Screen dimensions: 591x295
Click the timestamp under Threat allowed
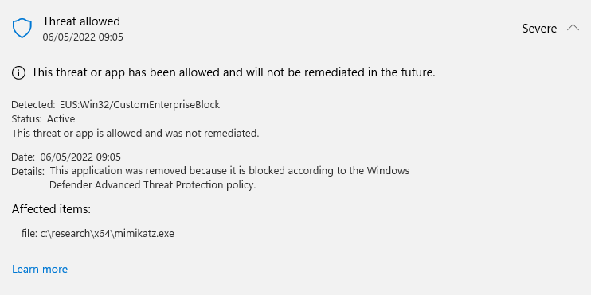point(83,37)
